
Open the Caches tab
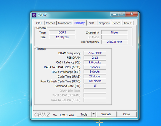(x=50, y=23)
